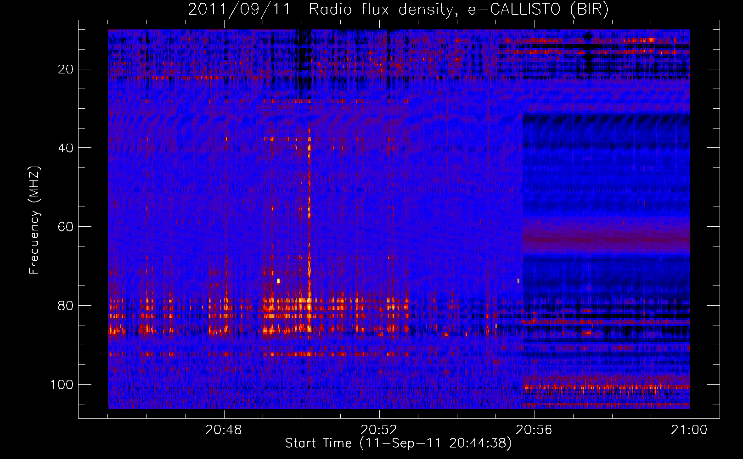Click the 'Start Time (11-Sep-11 20:44:38)' label
Image resolution: width=743 pixels, height=459 pixels.
click(x=398, y=443)
